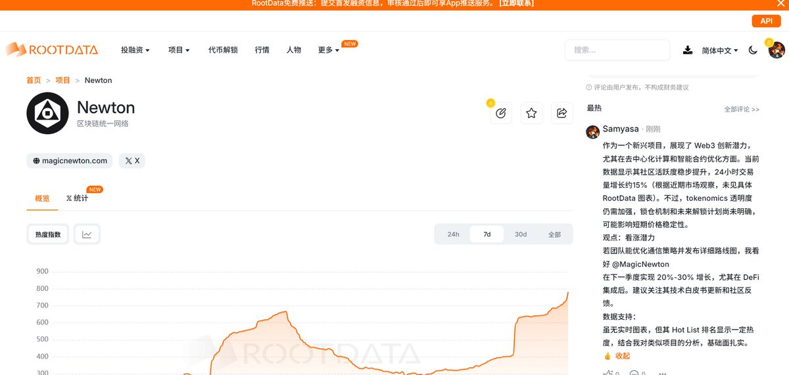Screen dimensions: 789x375
Task: Select the 全部 time range
Action: pos(554,234)
